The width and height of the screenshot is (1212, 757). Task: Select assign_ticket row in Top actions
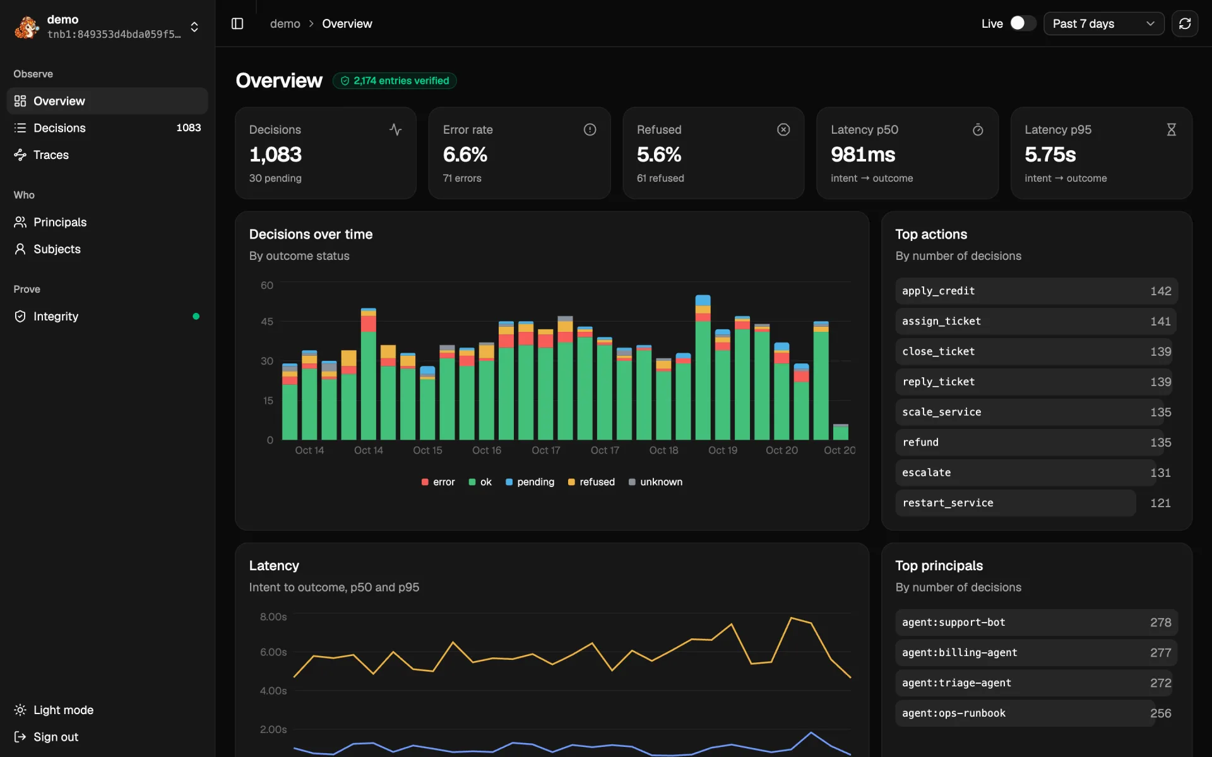1037,321
